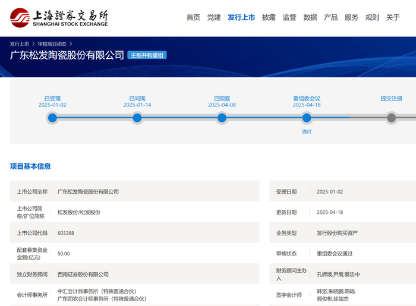Click the 已回复 progress step dot
This screenshot has width=416, height=306.
pyautogui.click(x=222, y=118)
